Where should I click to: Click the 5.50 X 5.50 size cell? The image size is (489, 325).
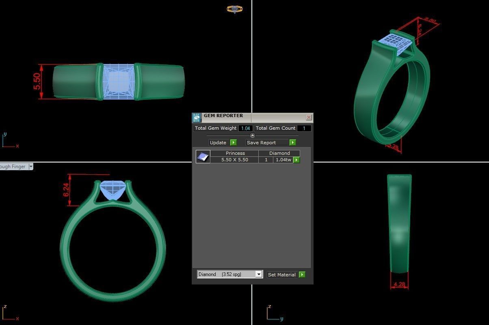tap(234, 160)
